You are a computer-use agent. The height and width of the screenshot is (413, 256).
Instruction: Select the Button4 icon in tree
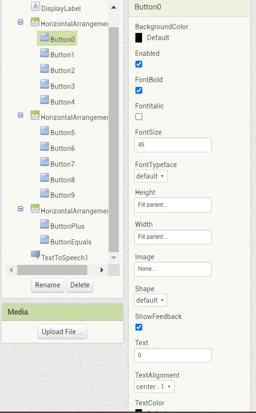click(44, 100)
